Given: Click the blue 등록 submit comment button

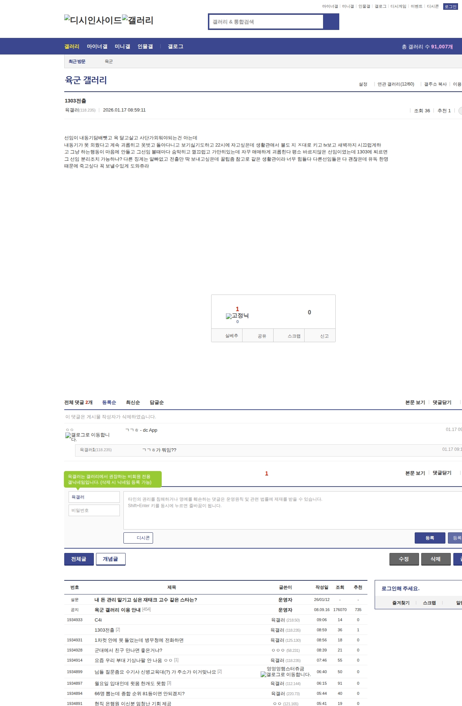Looking at the screenshot, I should 430,538.
